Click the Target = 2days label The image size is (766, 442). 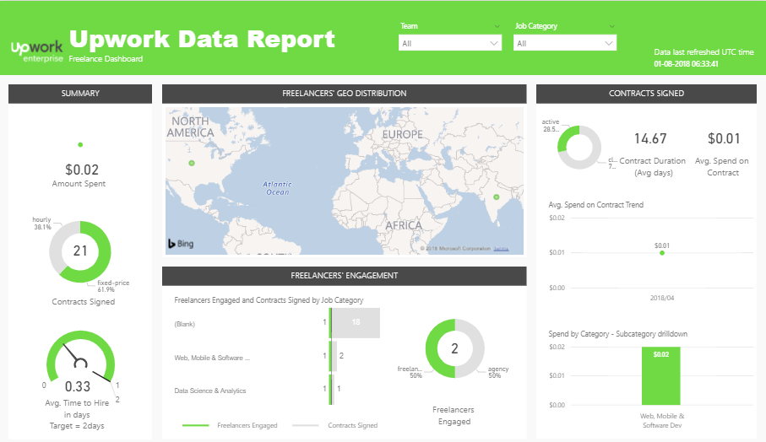pyautogui.click(x=77, y=426)
